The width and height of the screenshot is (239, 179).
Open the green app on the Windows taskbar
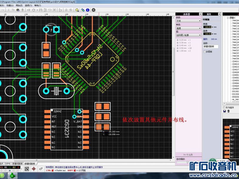coord(12,176)
